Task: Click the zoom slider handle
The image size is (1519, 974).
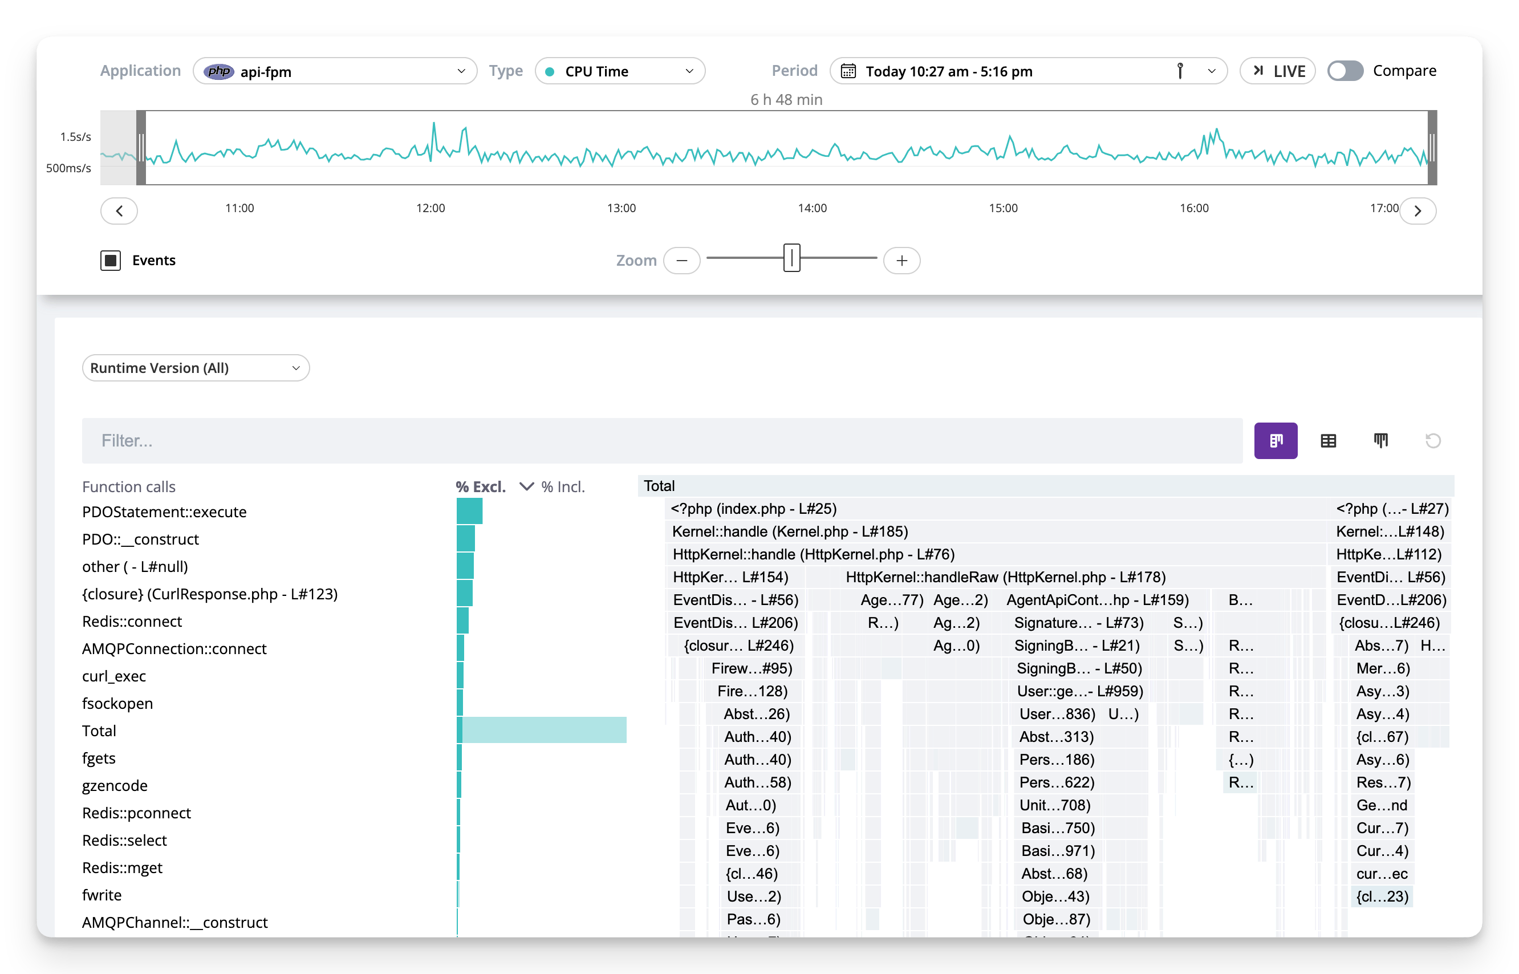Action: (791, 258)
